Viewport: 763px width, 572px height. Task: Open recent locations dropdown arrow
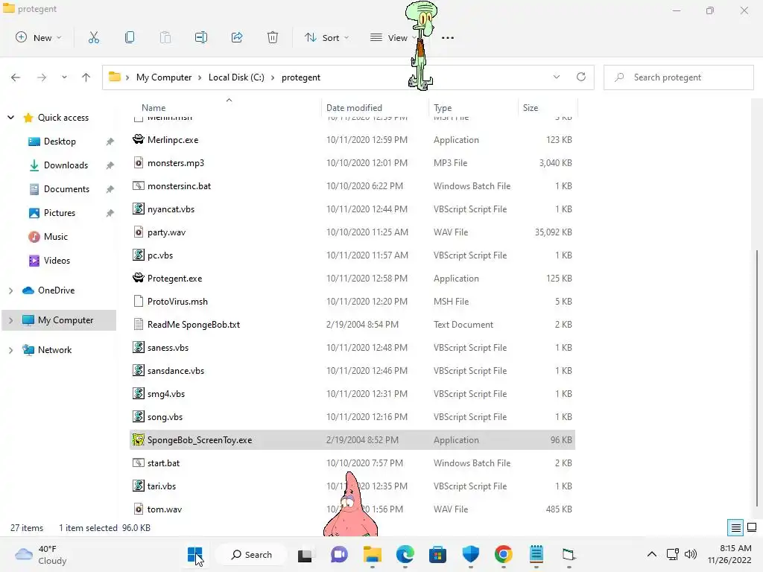[64, 77]
